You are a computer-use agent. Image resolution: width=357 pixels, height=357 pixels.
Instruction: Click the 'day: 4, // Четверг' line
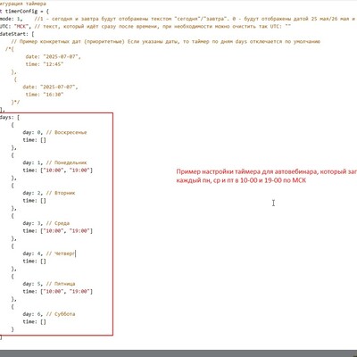[x=49, y=253]
